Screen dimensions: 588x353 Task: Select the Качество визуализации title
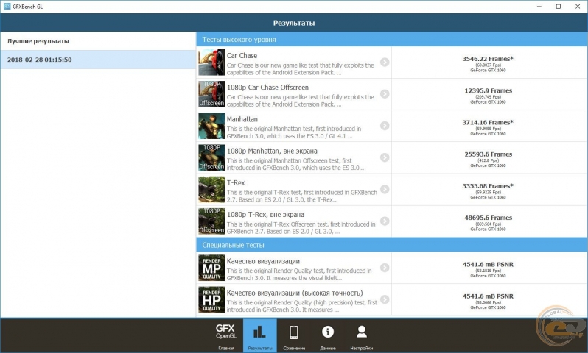[x=263, y=261]
